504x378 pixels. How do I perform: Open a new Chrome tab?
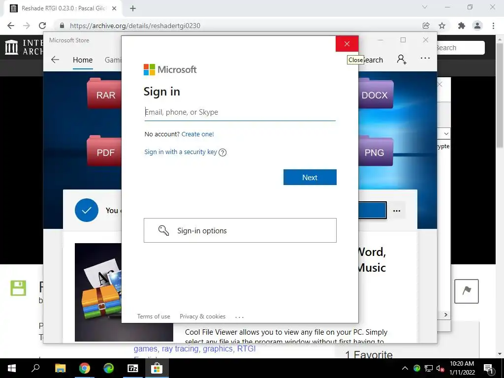pyautogui.click(x=133, y=8)
